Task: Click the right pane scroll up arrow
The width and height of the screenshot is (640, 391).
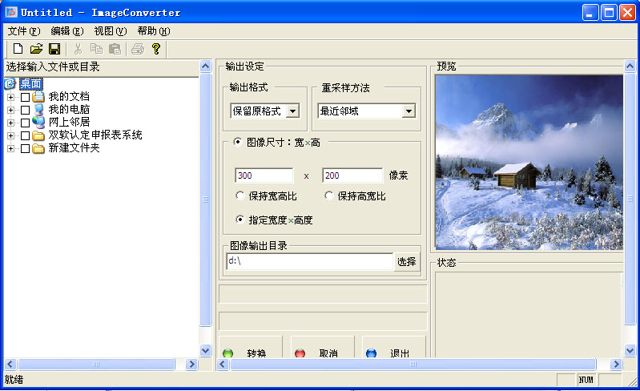Action: [630, 67]
